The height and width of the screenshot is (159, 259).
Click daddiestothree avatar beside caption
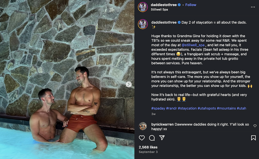tap(143, 24)
